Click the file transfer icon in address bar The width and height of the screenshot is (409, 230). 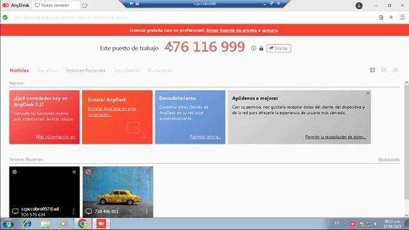pos(381,17)
